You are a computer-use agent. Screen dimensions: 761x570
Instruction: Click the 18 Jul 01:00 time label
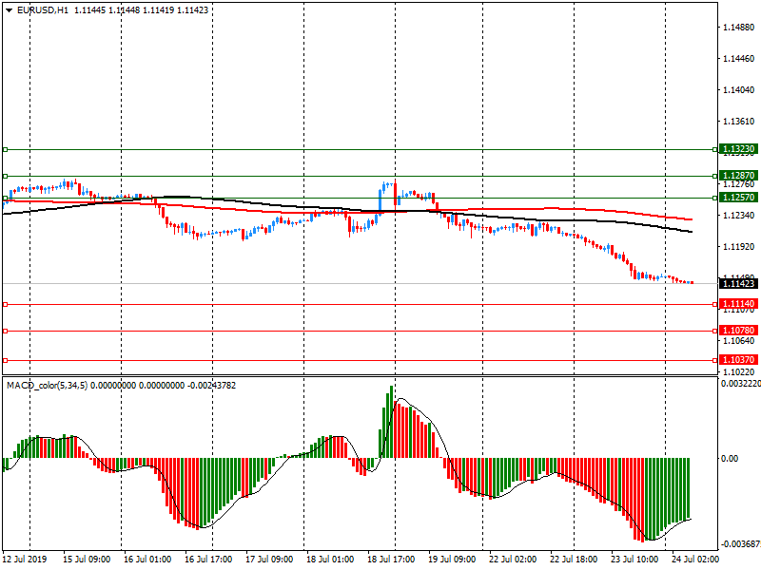(330, 559)
